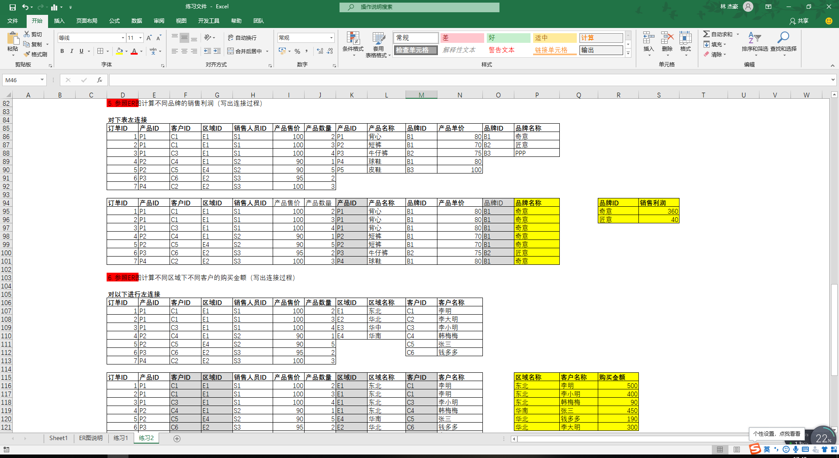Open the number format dropdown (常规)

pyautogui.click(x=331, y=38)
